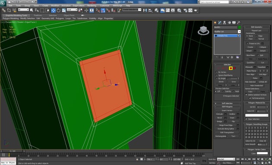Switch to the Freeform ribbon tab

pos(38,15)
